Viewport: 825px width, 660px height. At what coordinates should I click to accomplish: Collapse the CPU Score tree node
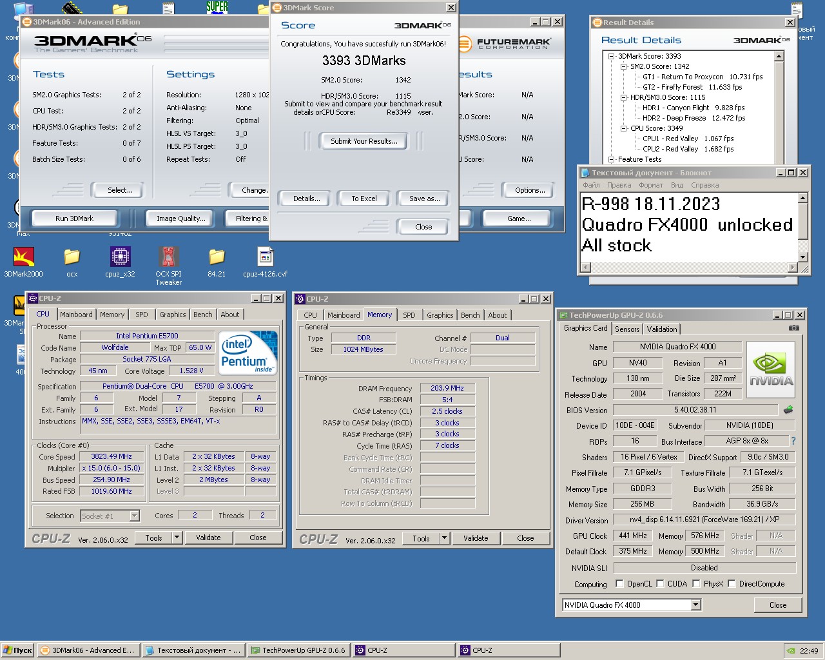click(x=623, y=128)
